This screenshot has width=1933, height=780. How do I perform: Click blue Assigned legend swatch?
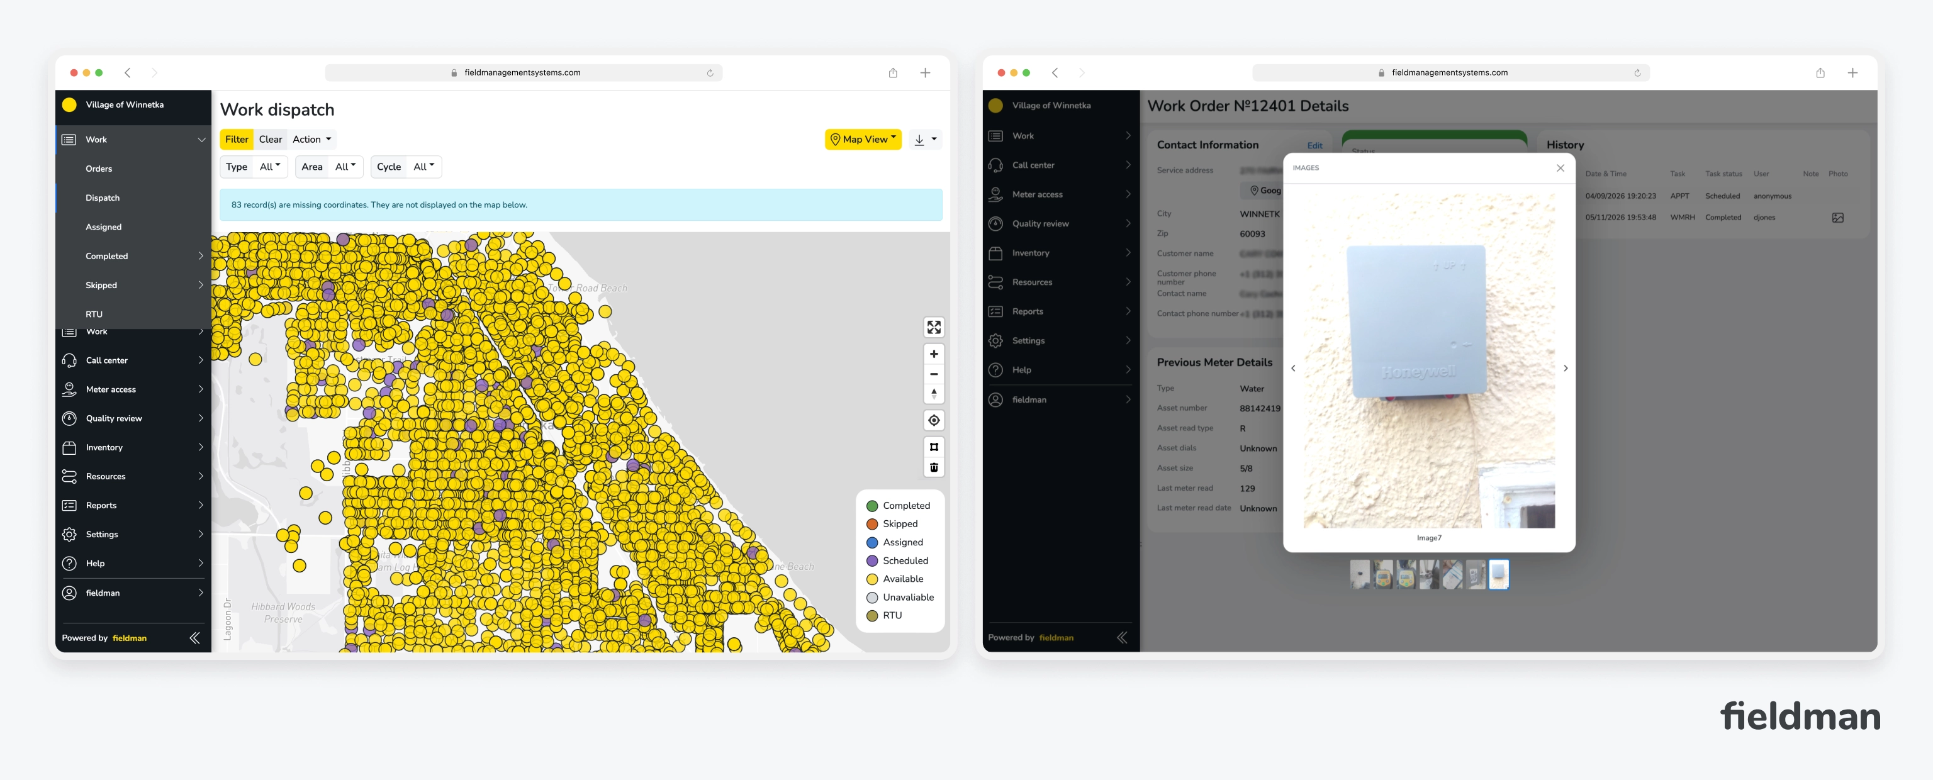coord(872,542)
